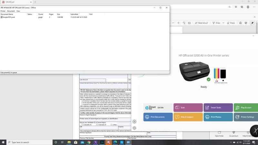Start Read aloud in the Edge PDF toolbar
The width and height of the screenshot is (258, 145).
[x=201, y=23]
